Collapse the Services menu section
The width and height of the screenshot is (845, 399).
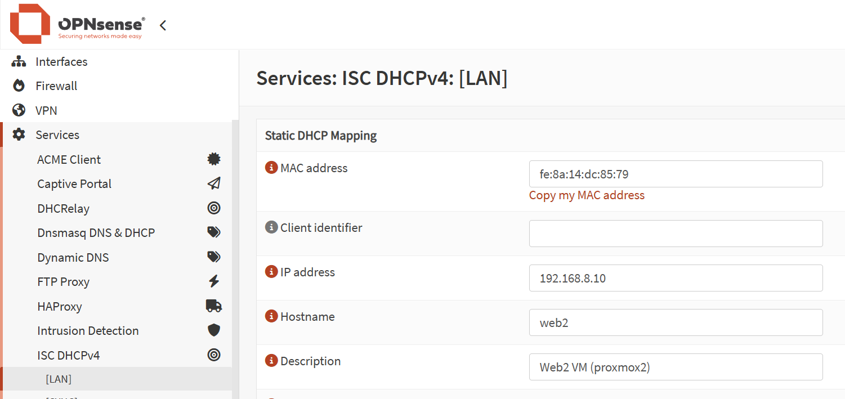click(57, 135)
